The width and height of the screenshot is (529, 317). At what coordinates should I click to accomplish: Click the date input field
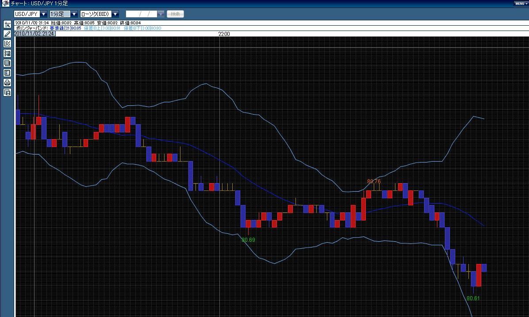tap(142, 14)
